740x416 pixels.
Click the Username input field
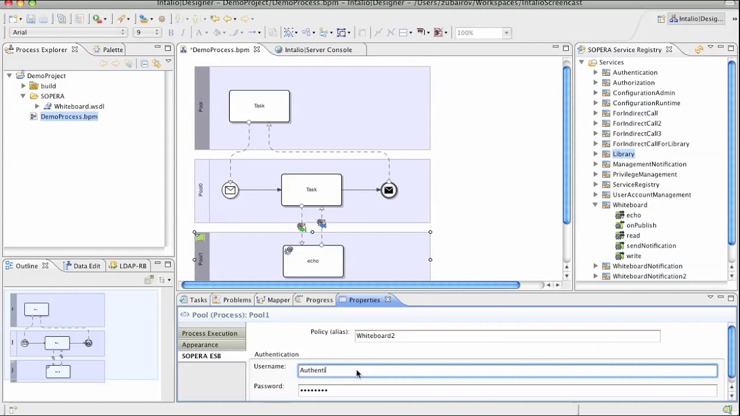[x=508, y=370]
